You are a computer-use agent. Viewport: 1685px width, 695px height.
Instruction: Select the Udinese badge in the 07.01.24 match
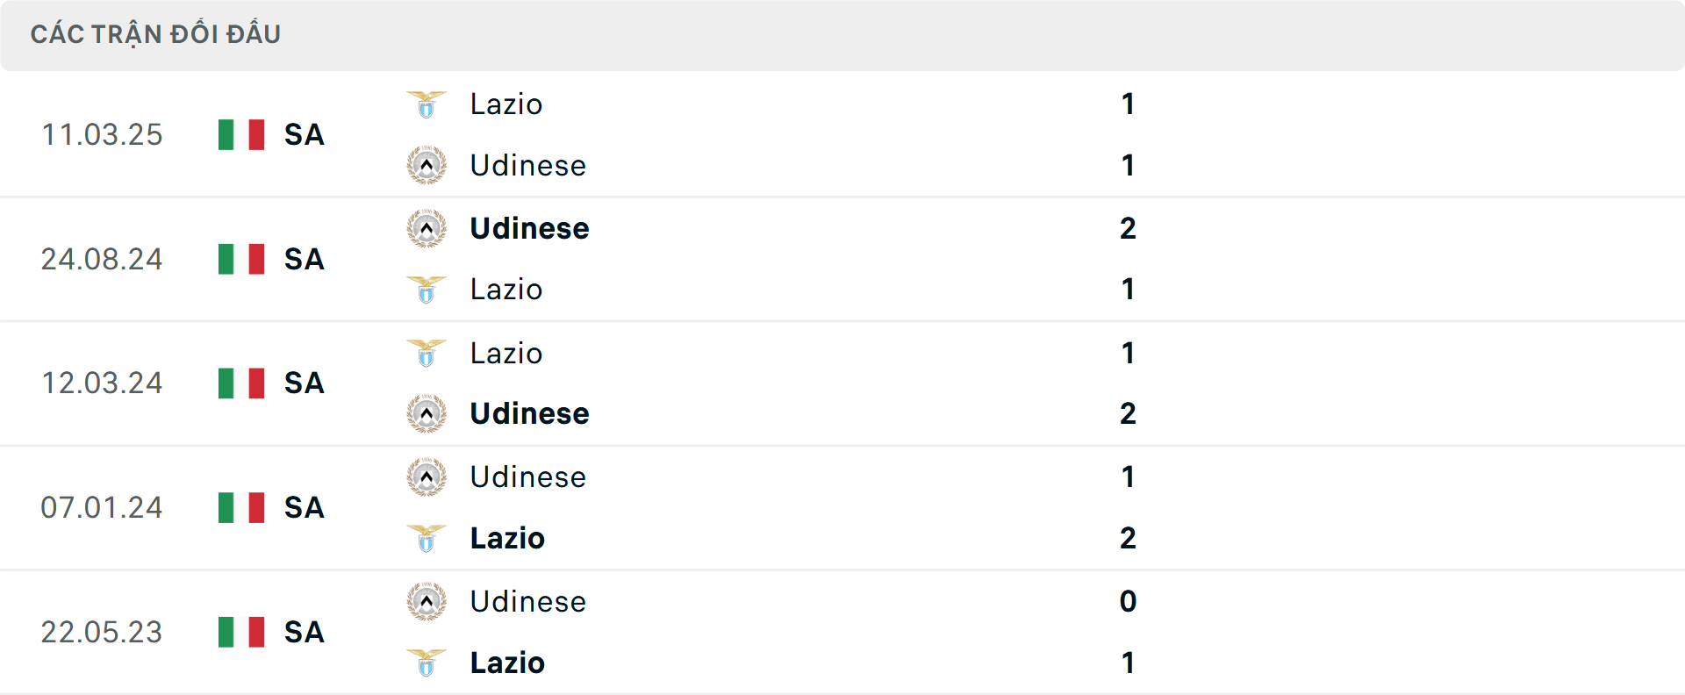point(427,476)
